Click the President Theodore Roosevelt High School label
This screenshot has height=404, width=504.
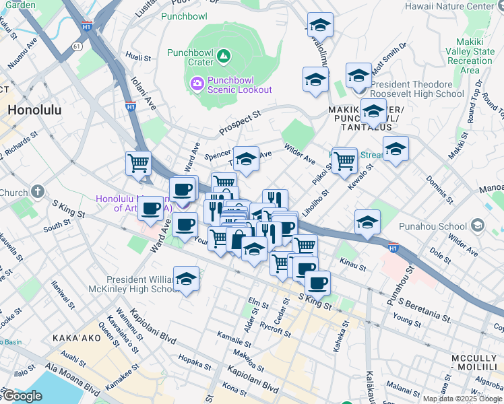pyautogui.click(x=417, y=89)
